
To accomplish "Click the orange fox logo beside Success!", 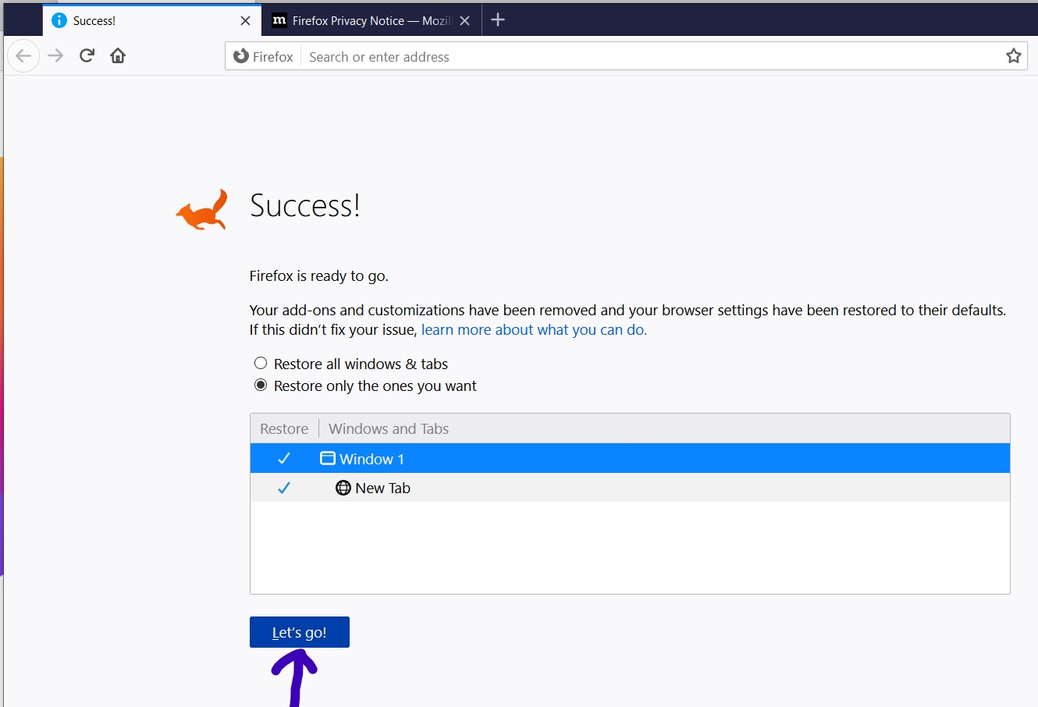I will click(202, 210).
